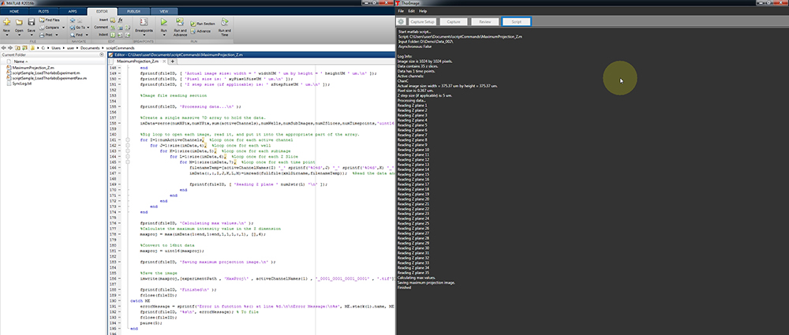
Task: Click Run Section in the RUN group
Action: [x=203, y=24]
